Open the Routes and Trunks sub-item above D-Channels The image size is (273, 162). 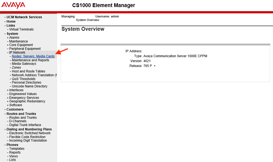pos(23,118)
